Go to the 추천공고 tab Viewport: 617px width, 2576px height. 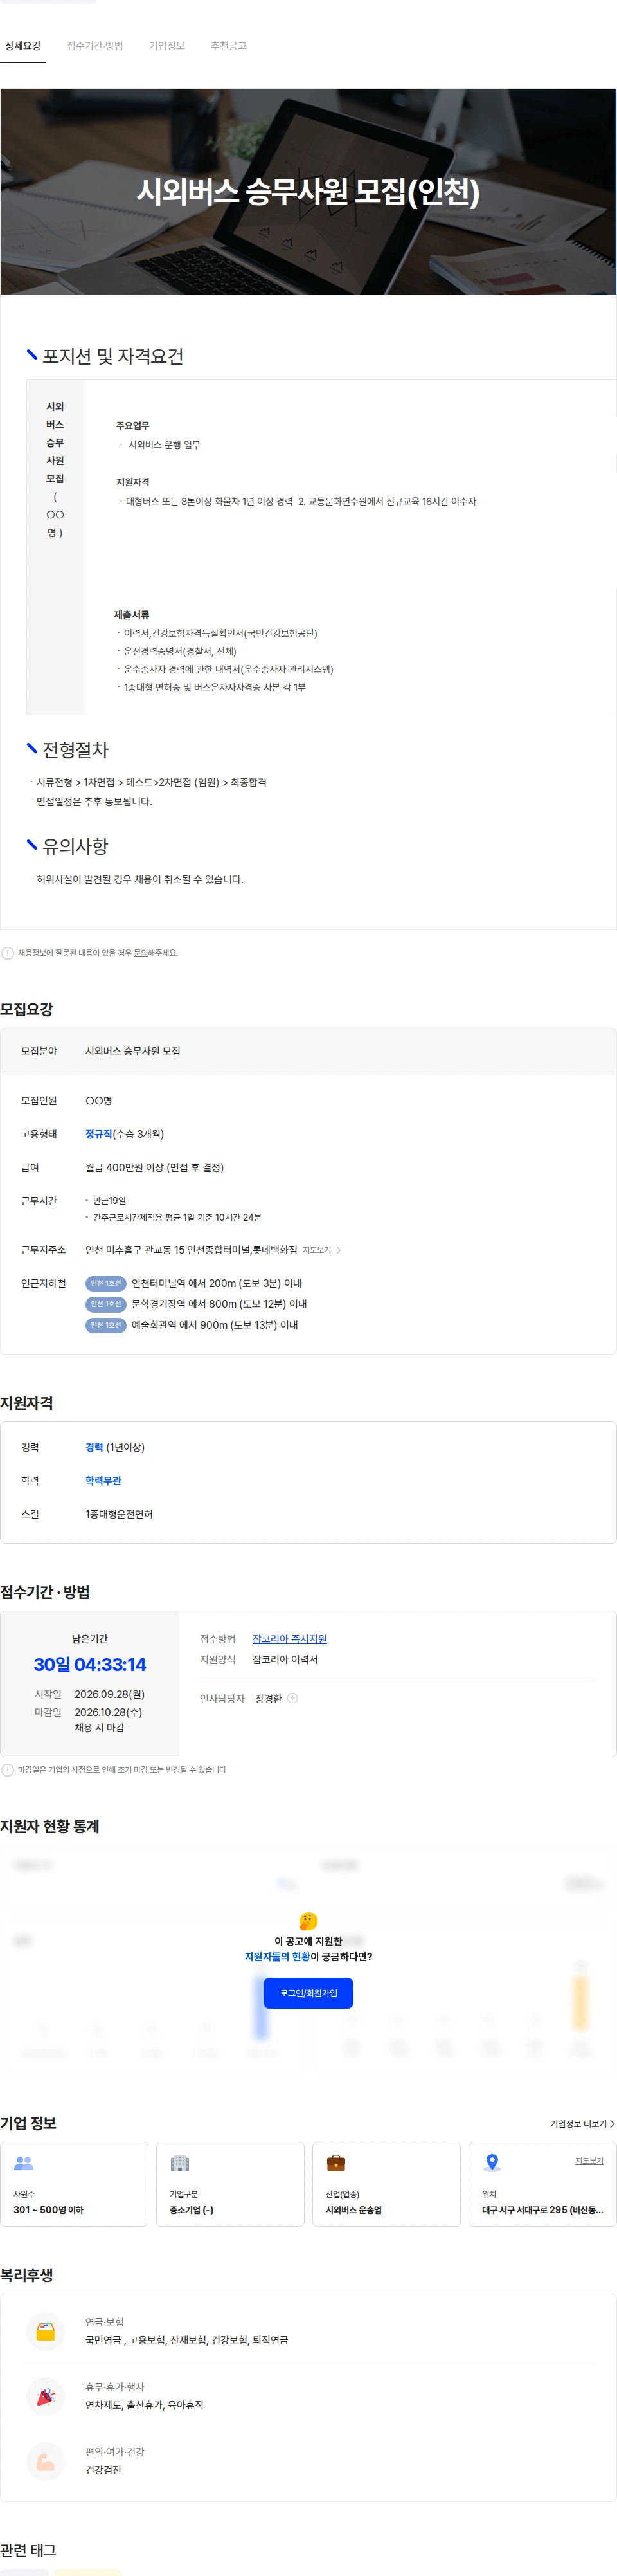[228, 46]
